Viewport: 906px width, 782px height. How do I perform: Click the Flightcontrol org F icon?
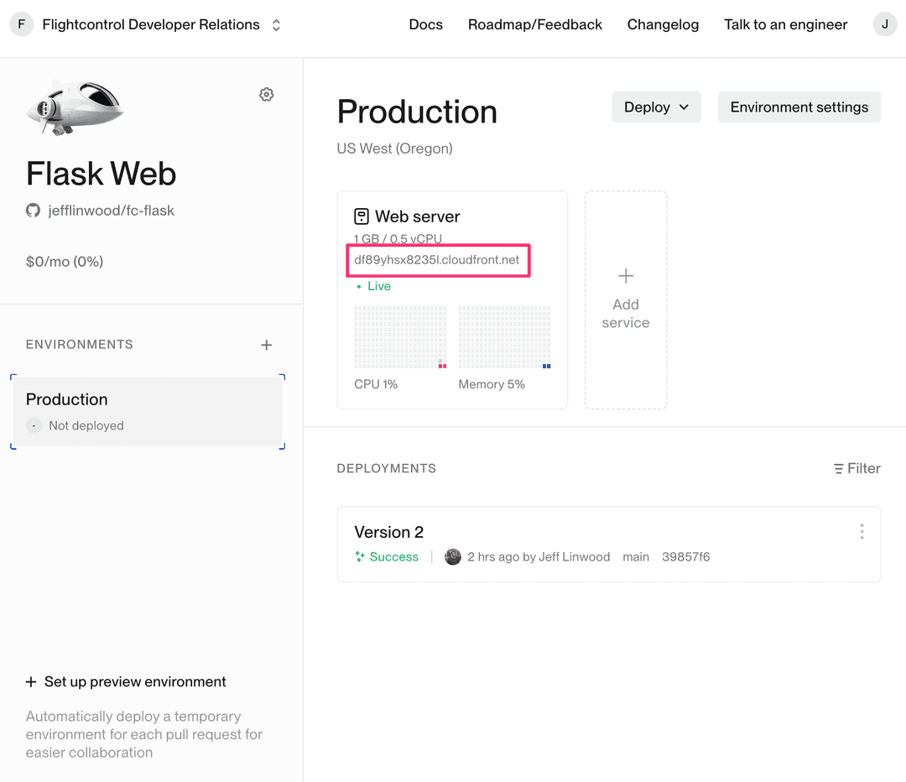(x=21, y=24)
